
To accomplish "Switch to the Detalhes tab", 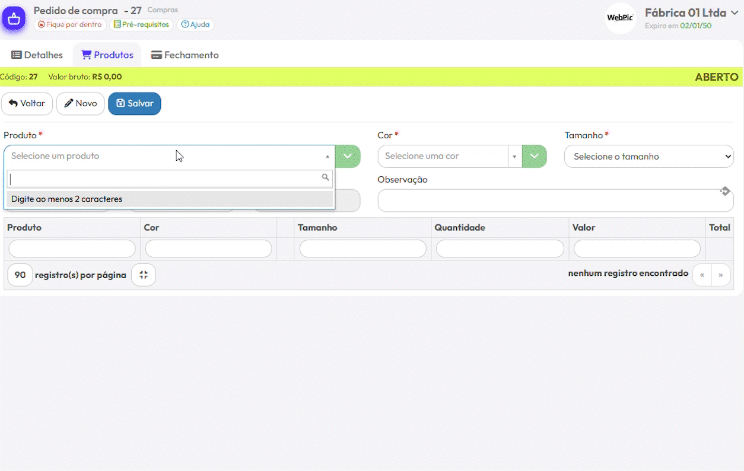I will click(x=37, y=55).
